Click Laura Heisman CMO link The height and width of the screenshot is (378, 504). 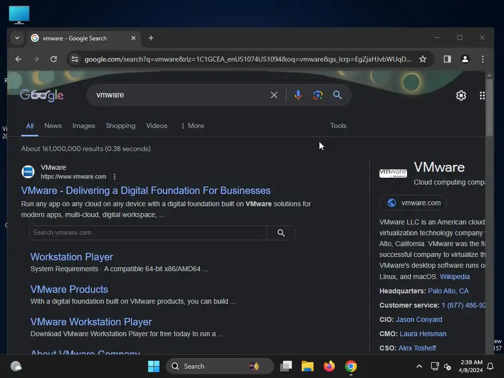tap(423, 334)
